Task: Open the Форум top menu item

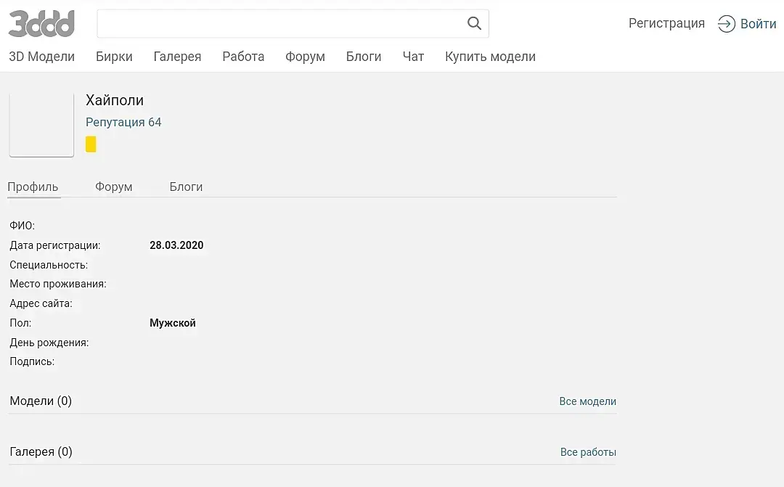Action: [305, 57]
